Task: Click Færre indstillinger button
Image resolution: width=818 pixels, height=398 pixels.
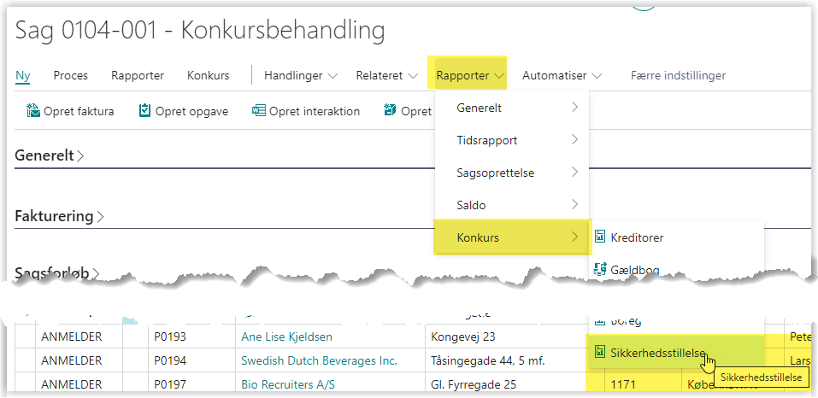Action: pos(678,75)
